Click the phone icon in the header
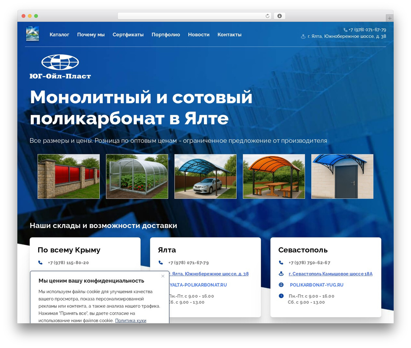411x348 pixels. pyautogui.click(x=345, y=30)
